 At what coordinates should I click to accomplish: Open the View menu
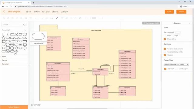(x=37, y=12)
